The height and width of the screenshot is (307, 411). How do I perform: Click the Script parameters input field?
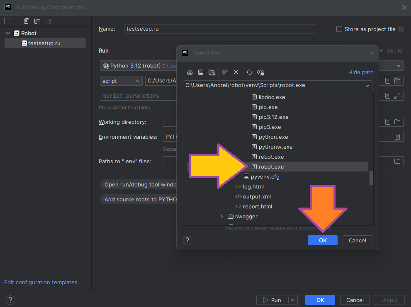(138, 96)
